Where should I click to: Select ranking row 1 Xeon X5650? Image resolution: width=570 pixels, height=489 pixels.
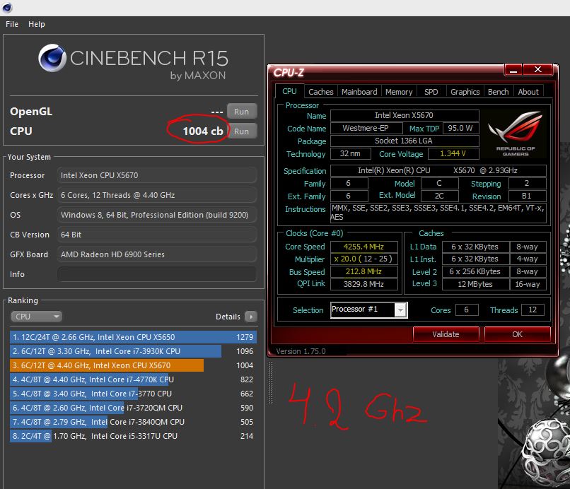coord(133,337)
